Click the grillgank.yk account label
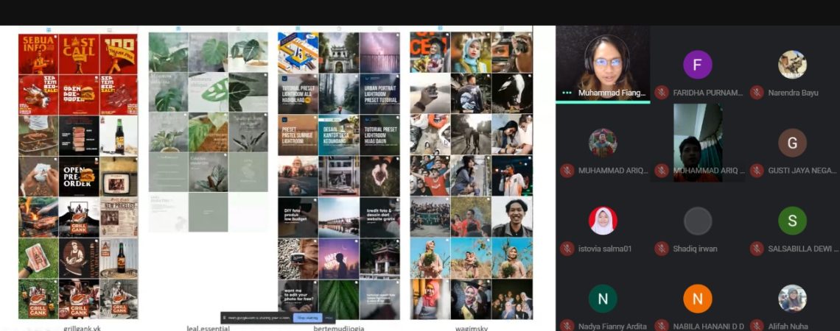The width and height of the screenshot is (840, 331). [82, 328]
